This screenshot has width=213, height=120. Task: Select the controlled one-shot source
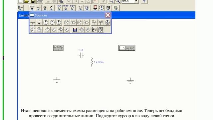(x=67, y=30)
